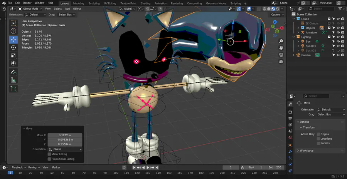This screenshot has height=179, width=347.
Task: Enable Affect Only Locations checkbox
Action: [x=318, y=139]
